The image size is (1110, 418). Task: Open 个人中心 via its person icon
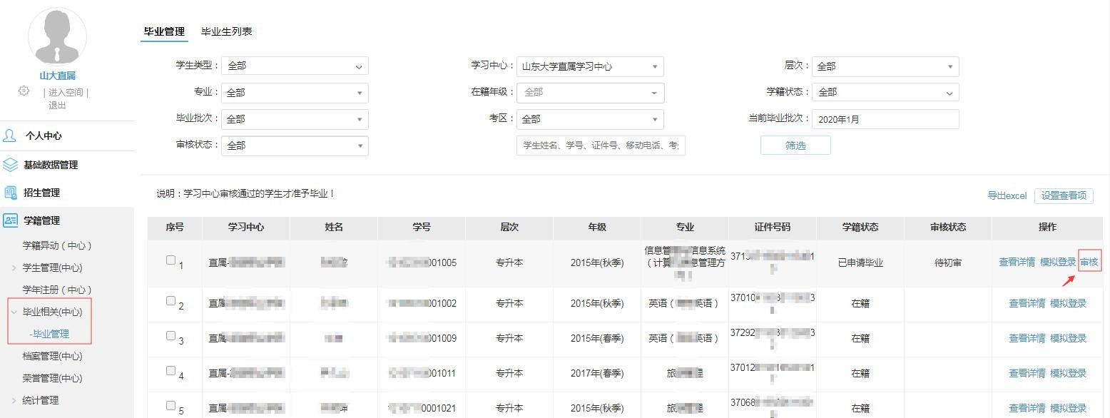[10, 136]
